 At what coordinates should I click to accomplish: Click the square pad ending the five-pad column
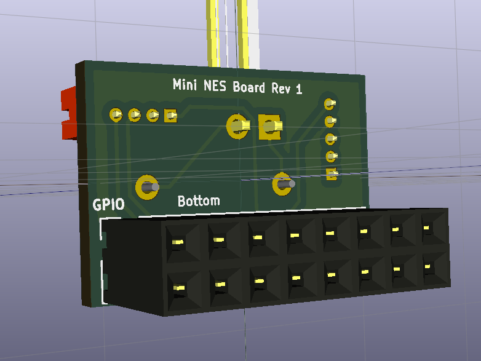click(332, 174)
